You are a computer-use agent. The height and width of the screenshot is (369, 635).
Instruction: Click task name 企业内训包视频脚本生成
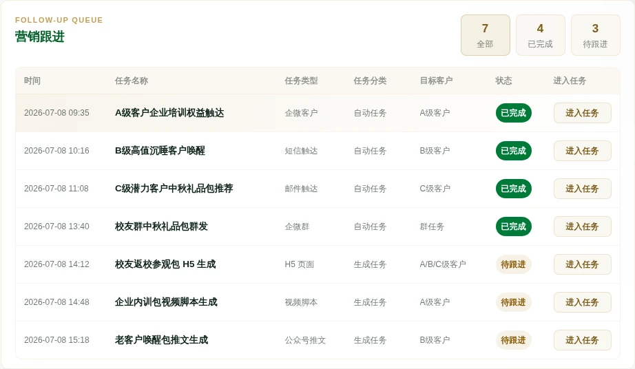tap(166, 302)
